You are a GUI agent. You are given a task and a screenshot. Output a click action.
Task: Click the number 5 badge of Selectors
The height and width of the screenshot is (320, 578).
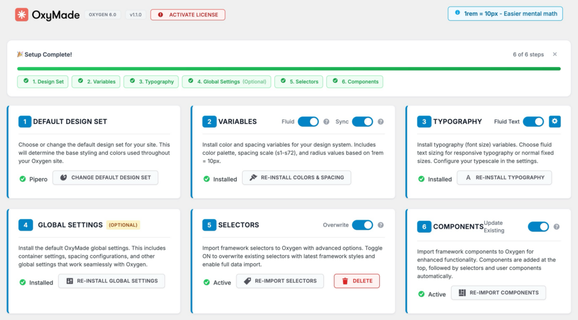[x=209, y=225]
